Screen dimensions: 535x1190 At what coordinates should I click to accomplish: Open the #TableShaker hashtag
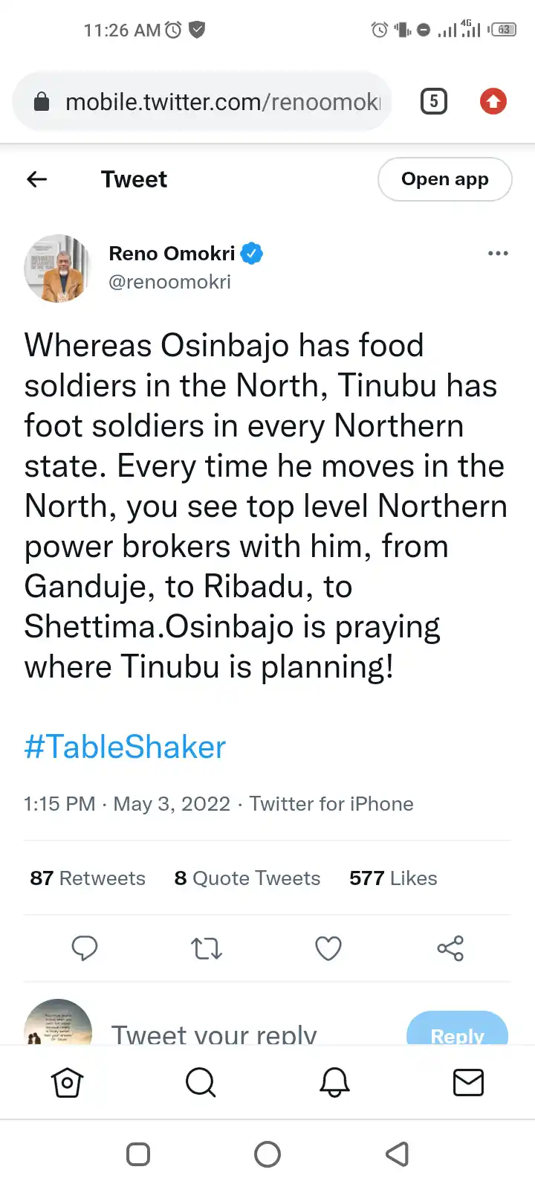click(x=124, y=747)
